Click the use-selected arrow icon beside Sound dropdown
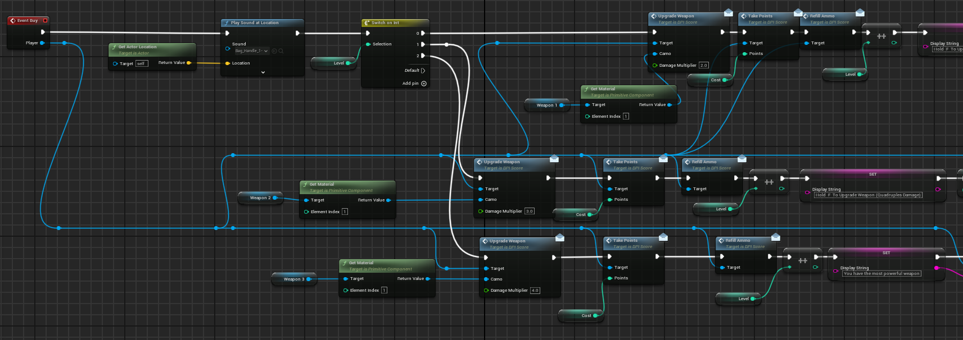The image size is (963, 340). tap(274, 51)
